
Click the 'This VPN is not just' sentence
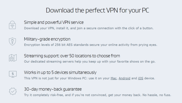click(90, 78)
